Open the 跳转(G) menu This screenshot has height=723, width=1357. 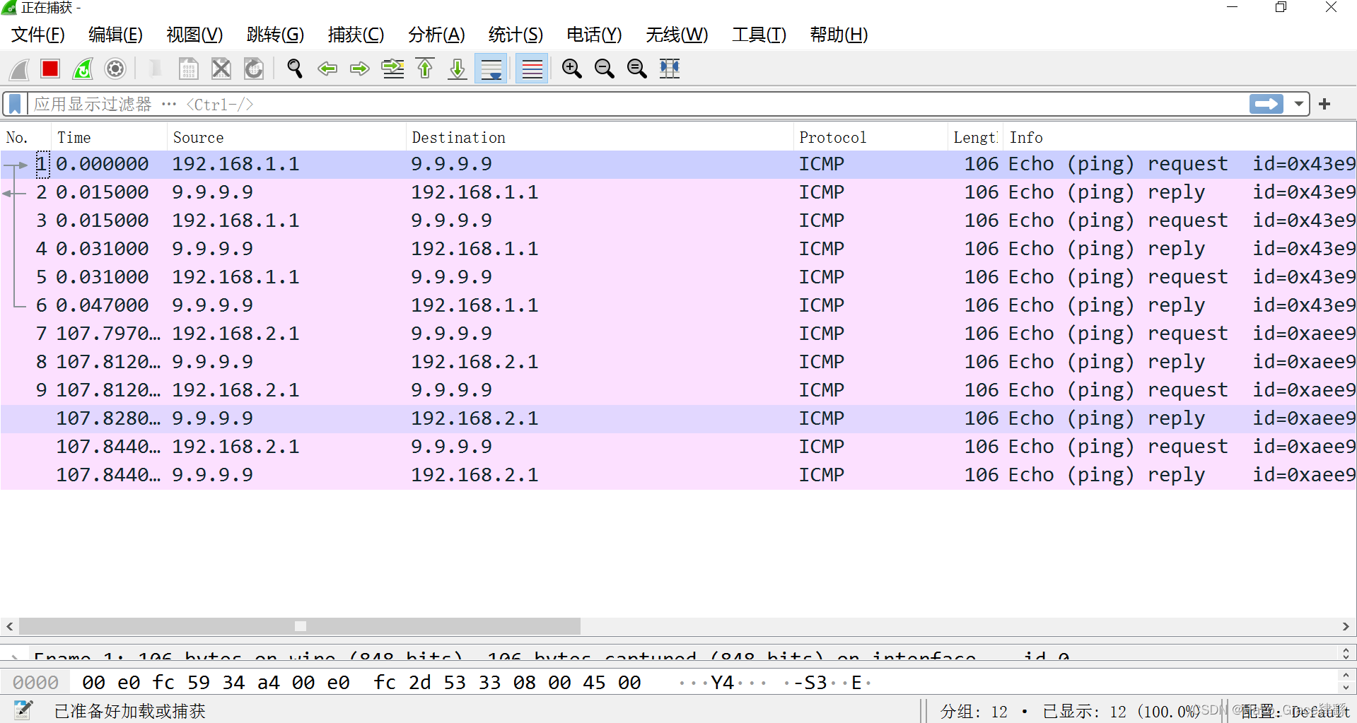pos(275,35)
